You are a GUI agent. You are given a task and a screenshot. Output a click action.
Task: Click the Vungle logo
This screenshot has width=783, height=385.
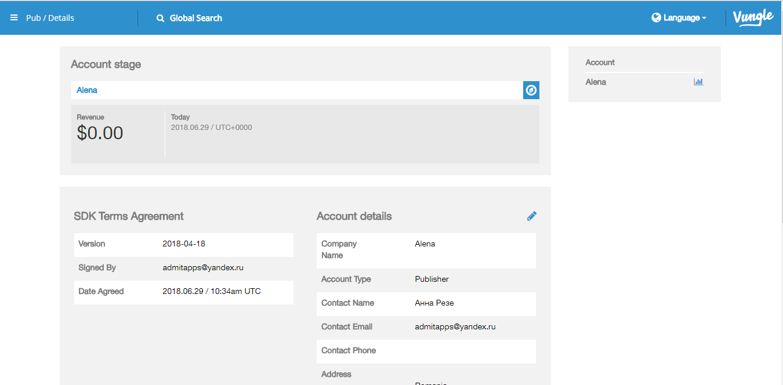point(753,17)
